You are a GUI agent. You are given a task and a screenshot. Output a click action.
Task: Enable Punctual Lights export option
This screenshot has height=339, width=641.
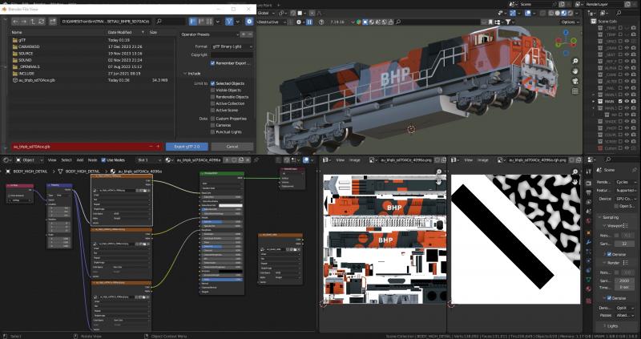pos(212,132)
